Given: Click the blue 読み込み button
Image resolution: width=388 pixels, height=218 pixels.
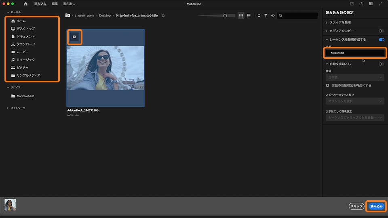Looking at the screenshot, I should tap(376, 206).
